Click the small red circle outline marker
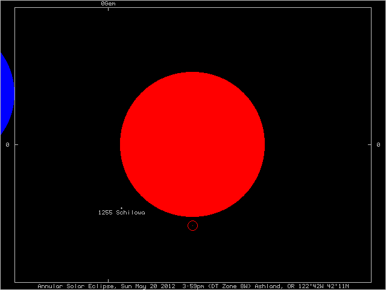The height and width of the screenshot is (290, 386). 192,225
